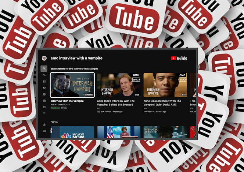Open the Wakanda Forever thumbnail
The height and width of the screenshot is (172, 244).
click(x=165, y=132)
